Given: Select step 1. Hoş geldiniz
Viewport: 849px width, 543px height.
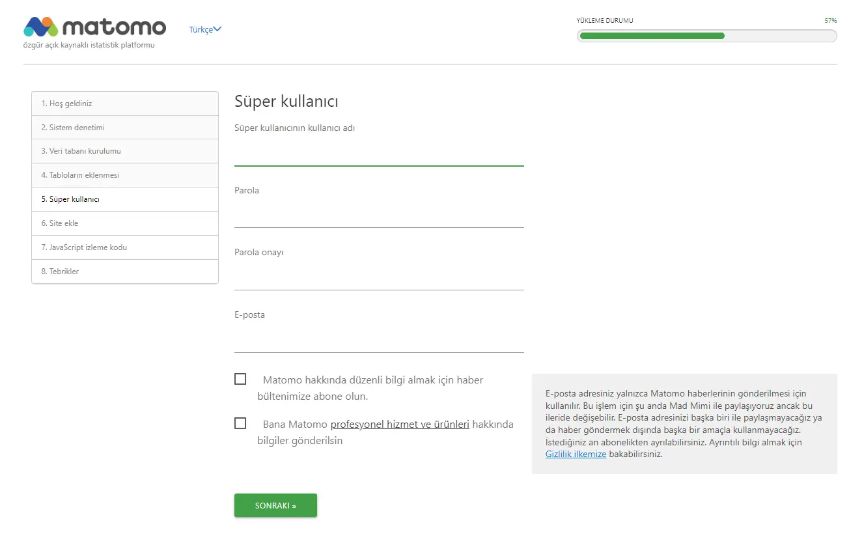Looking at the screenshot, I should 125,104.
